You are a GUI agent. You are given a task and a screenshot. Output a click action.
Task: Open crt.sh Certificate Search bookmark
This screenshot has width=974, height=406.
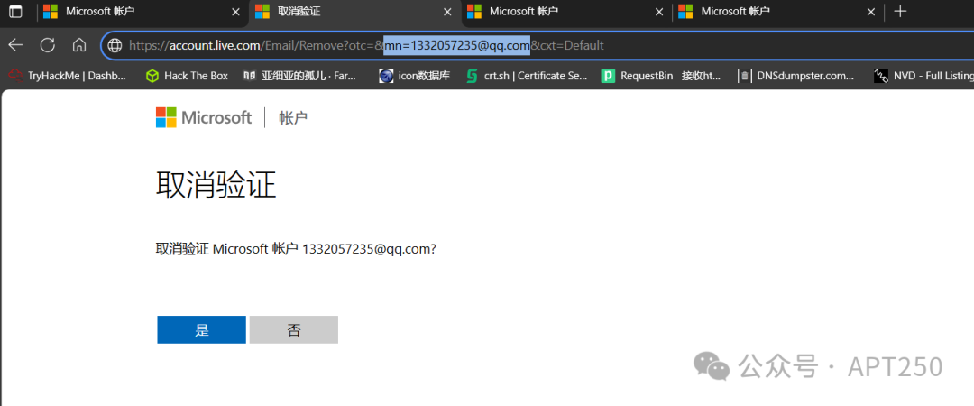(x=527, y=76)
